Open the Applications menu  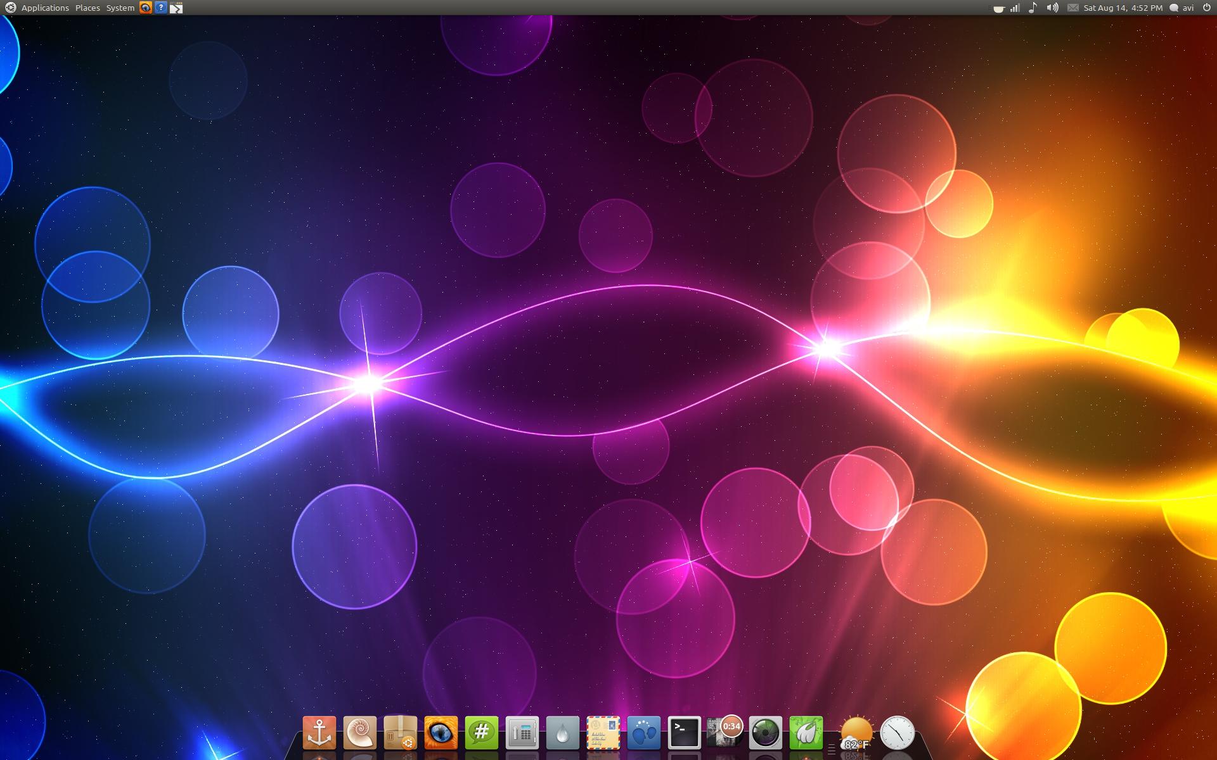pos(44,8)
